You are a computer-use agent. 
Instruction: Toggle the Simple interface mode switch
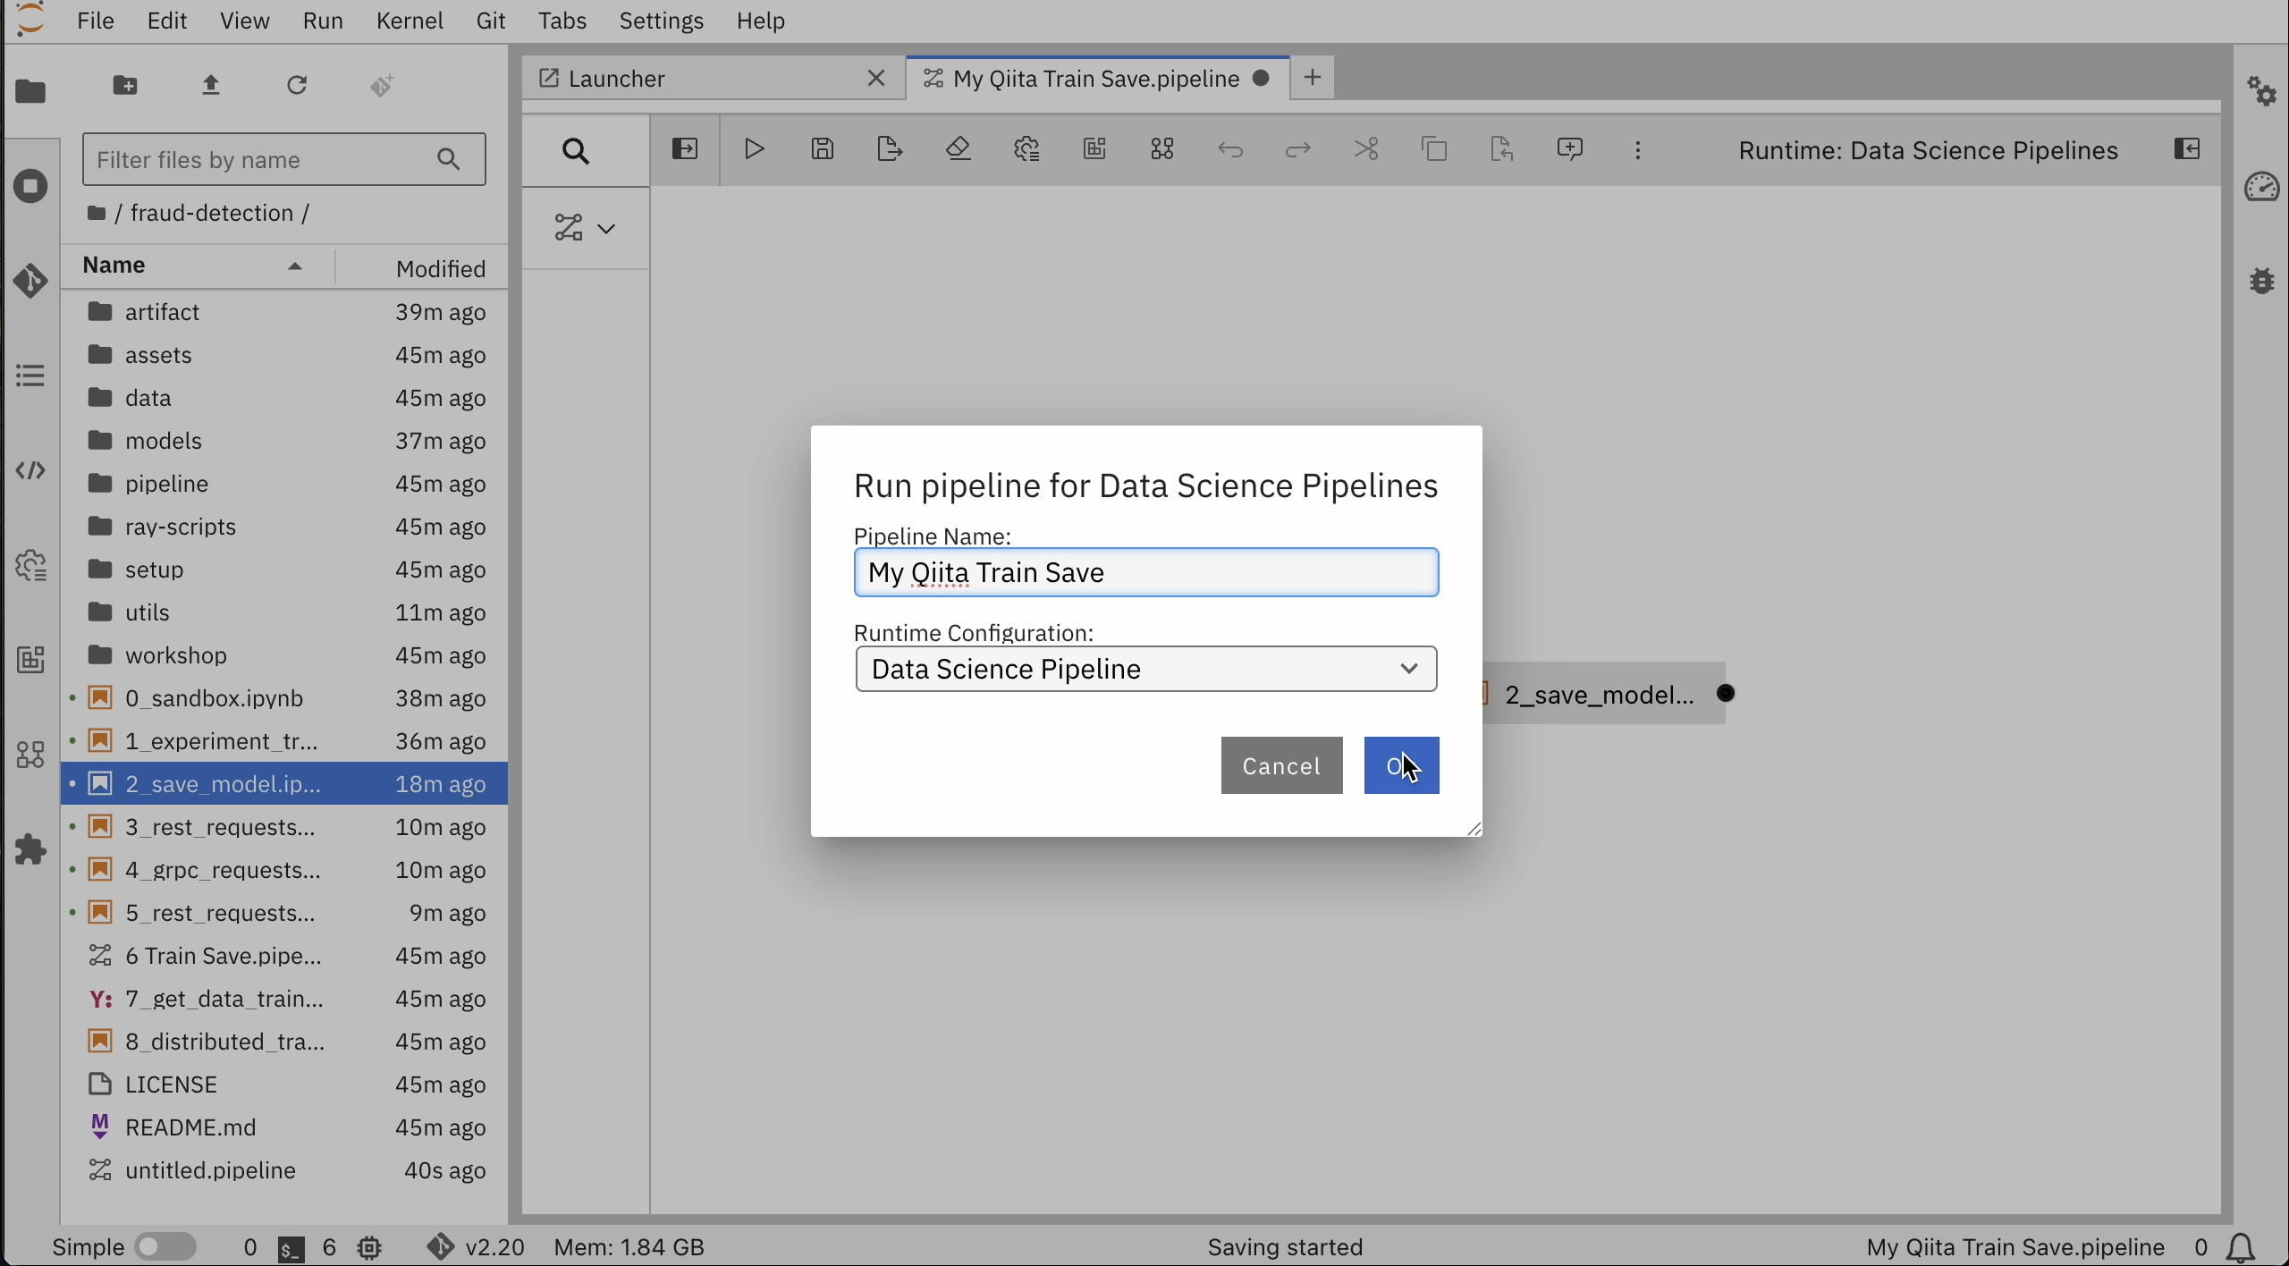coord(166,1246)
